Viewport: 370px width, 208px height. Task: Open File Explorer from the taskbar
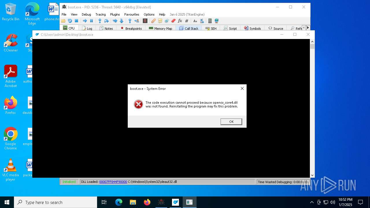[x=133, y=202]
